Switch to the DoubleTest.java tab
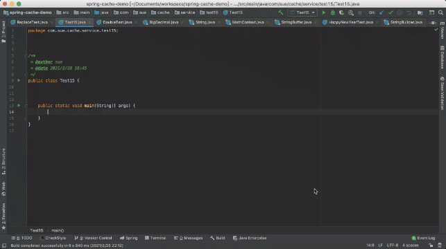This screenshot has width=446, height=249. coord(114,22)
